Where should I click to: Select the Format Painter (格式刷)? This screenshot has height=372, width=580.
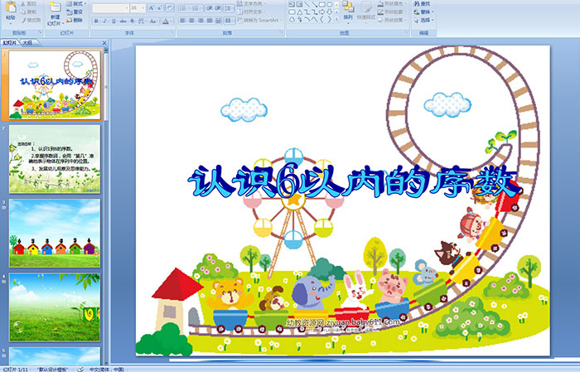pyautogui.click(x=31, y=20)
